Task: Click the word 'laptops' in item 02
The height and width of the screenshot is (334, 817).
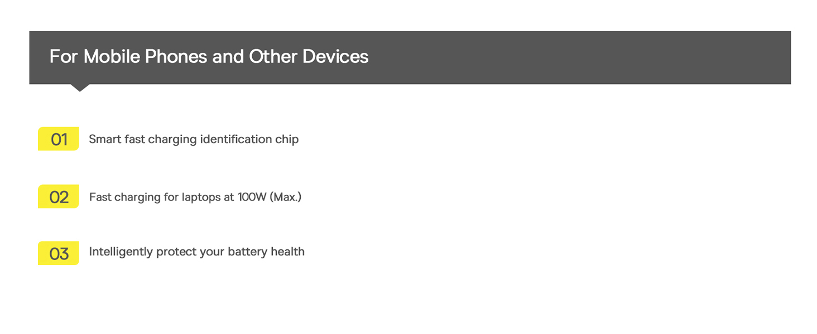Action: pos(201,198)
